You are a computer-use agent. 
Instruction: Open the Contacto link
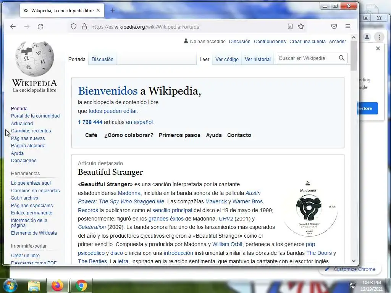coord(239,135)
